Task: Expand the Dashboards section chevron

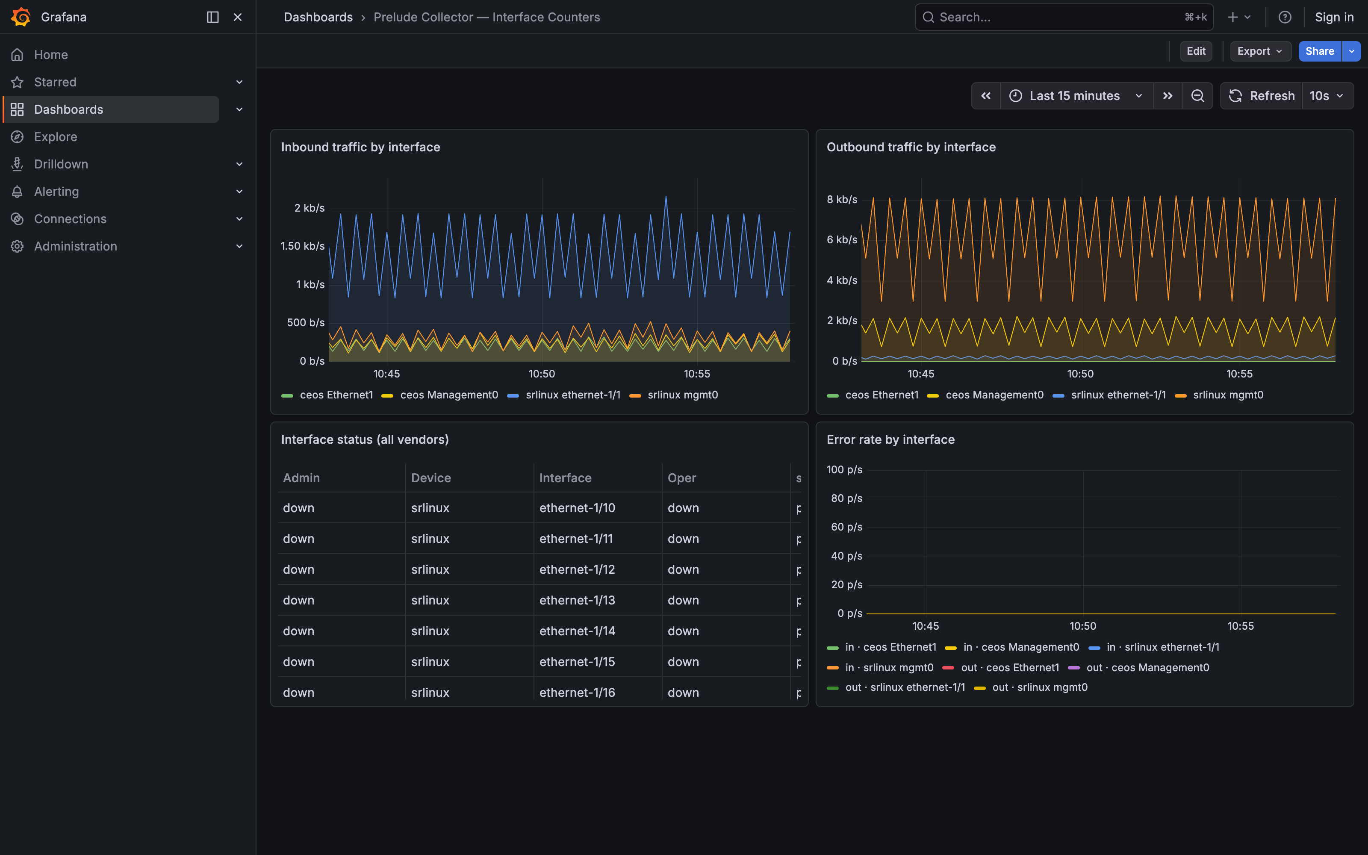Action: click(239, 109)
